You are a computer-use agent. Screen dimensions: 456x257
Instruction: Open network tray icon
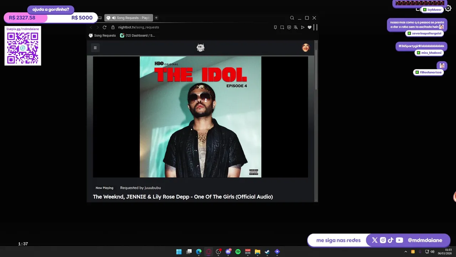pyautogui.click(x=427, y=252)
